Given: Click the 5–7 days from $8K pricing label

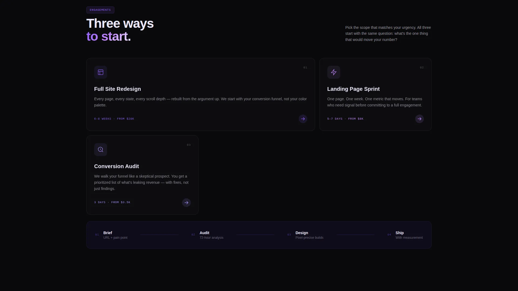Looking at the screenshot, I should point(345,119).
